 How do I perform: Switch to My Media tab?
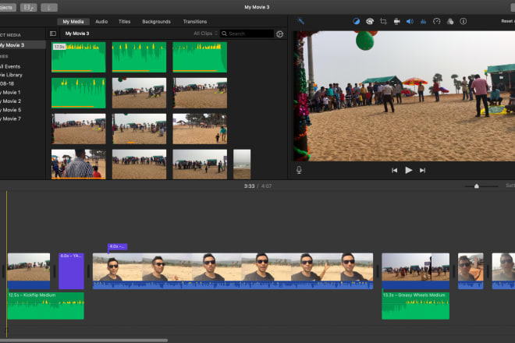[x=73, y=22]
